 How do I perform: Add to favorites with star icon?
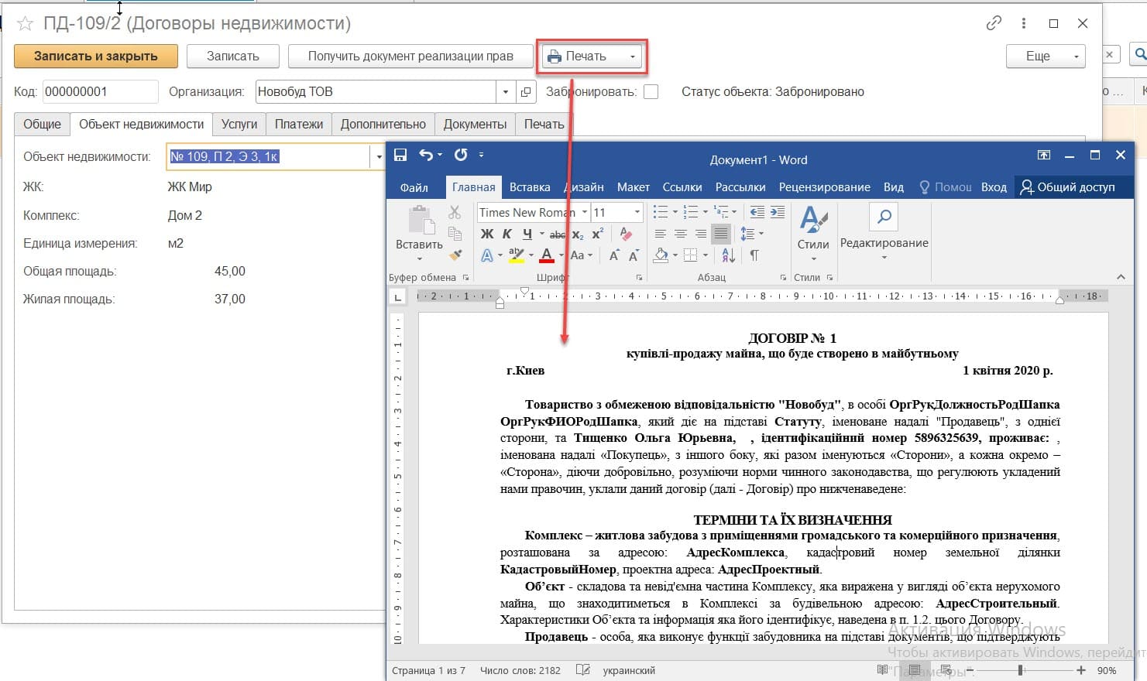click(x=26, y=24)
